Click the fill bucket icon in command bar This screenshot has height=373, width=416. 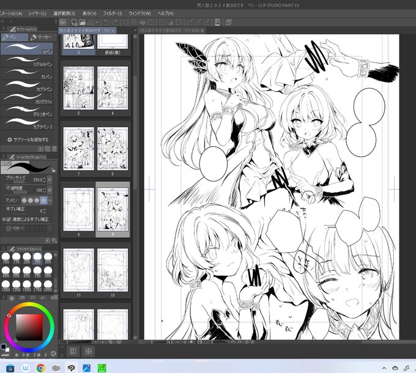coord(143,22)
